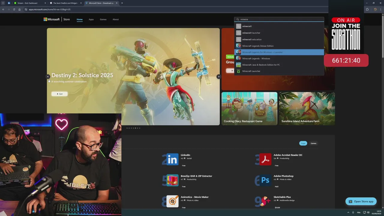
Task: Click the search box containing 'minecra'
Action: point(279,19)
